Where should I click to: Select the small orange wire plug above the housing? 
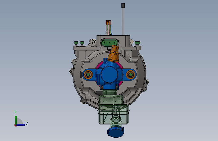click(108, 23)
